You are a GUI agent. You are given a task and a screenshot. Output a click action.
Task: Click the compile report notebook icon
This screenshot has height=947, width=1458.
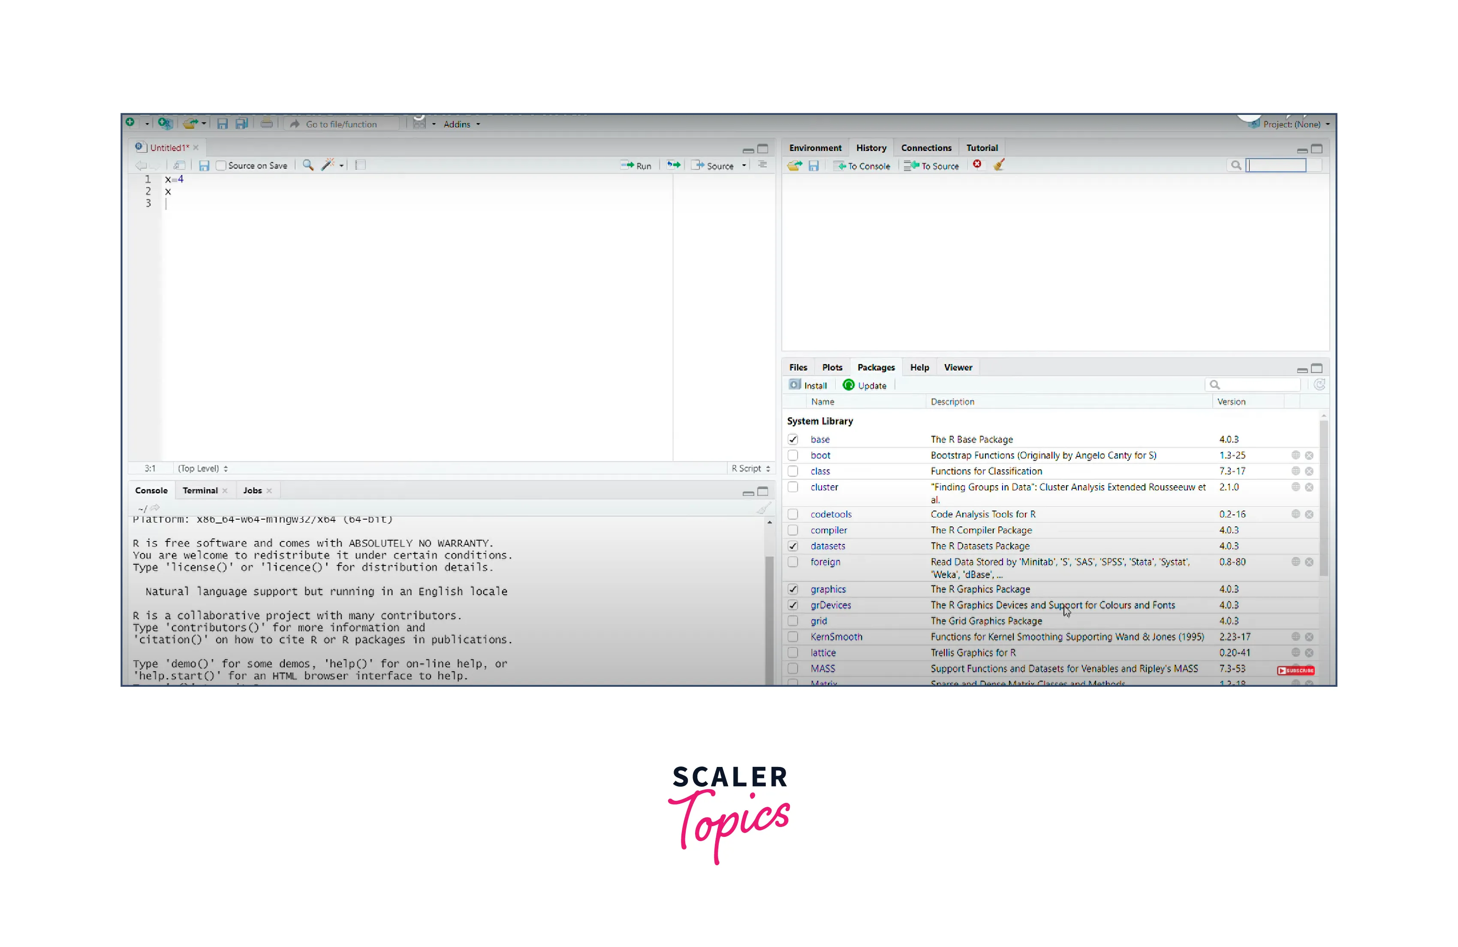pos(360,165)
